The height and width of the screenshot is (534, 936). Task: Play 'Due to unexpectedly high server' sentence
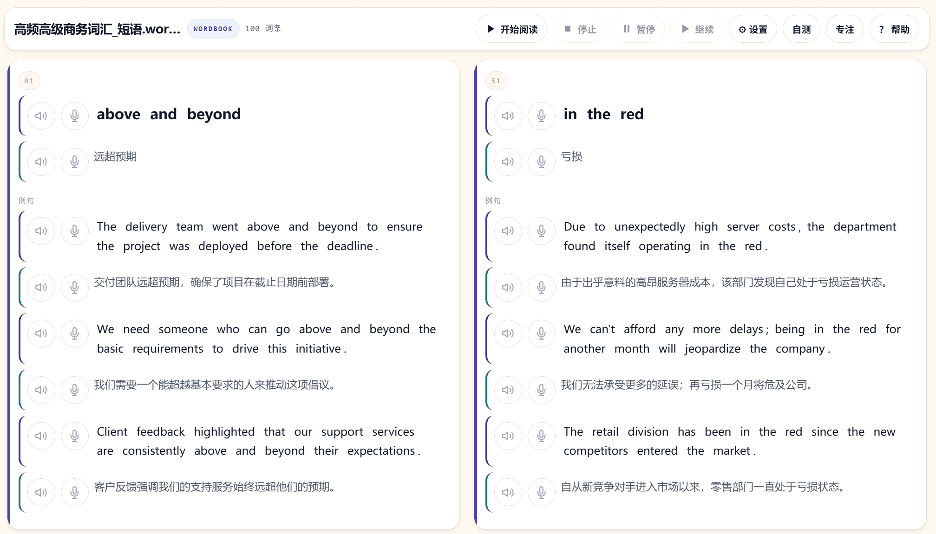pos(508,231)
